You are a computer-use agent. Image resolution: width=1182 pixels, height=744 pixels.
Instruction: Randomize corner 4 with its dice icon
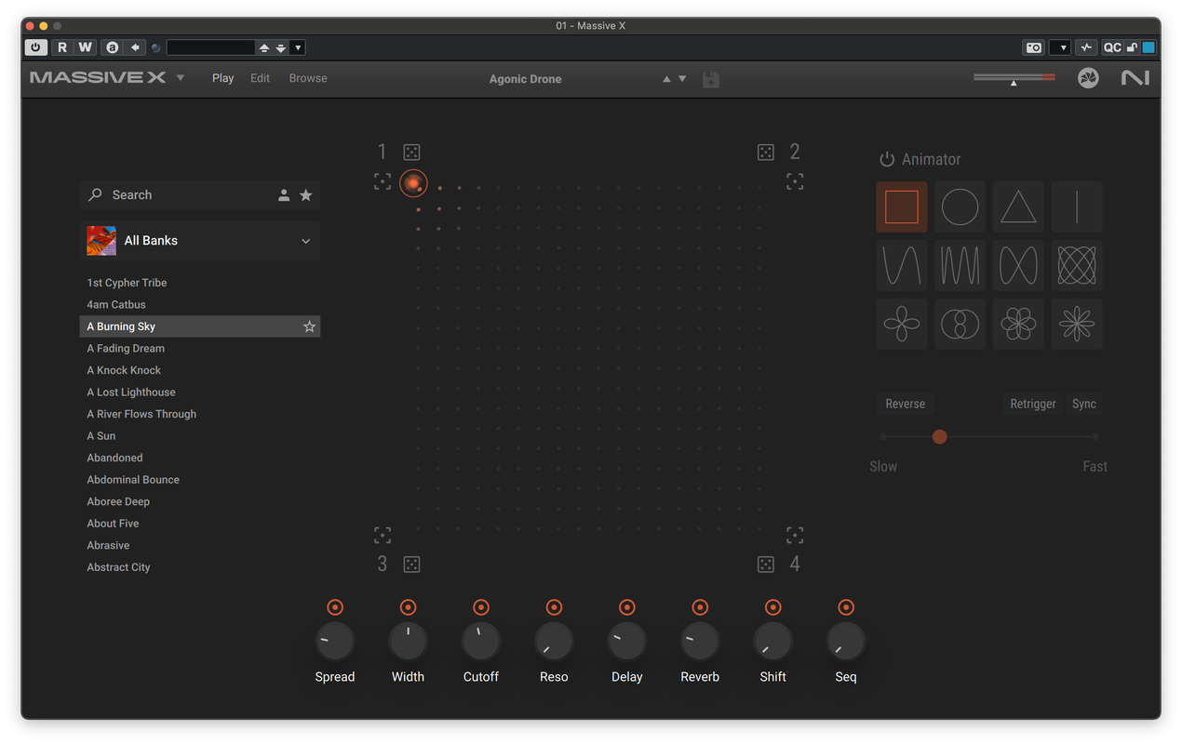(765, 564)
